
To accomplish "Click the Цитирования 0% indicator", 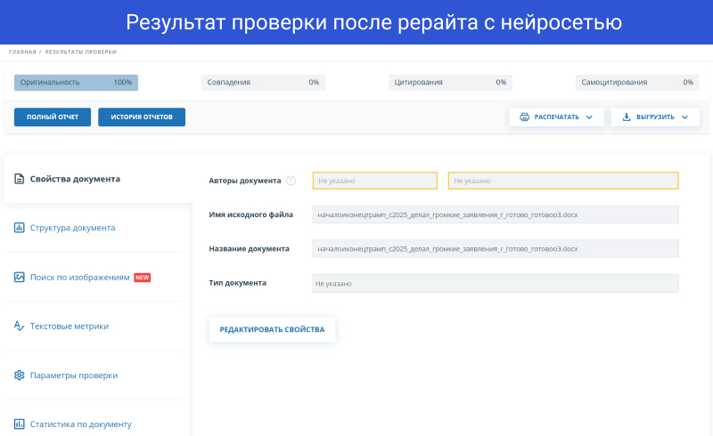I will (x=450, y=83).
